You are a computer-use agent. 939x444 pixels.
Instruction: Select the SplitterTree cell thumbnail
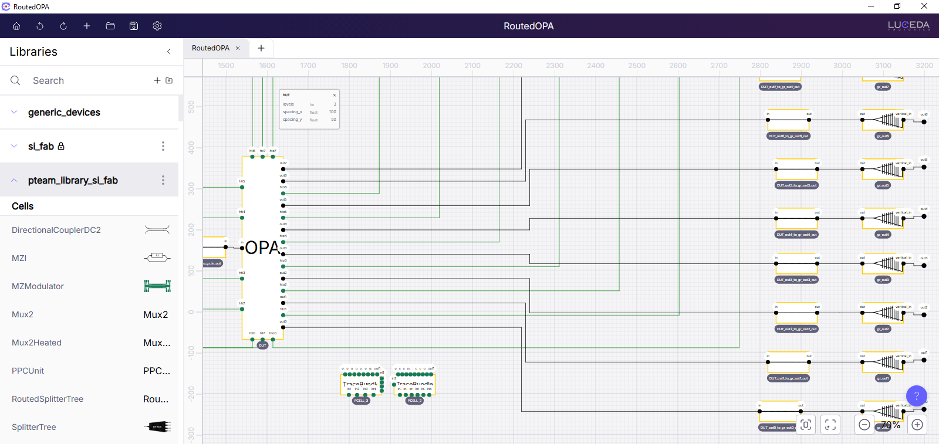tap(157, 427)
